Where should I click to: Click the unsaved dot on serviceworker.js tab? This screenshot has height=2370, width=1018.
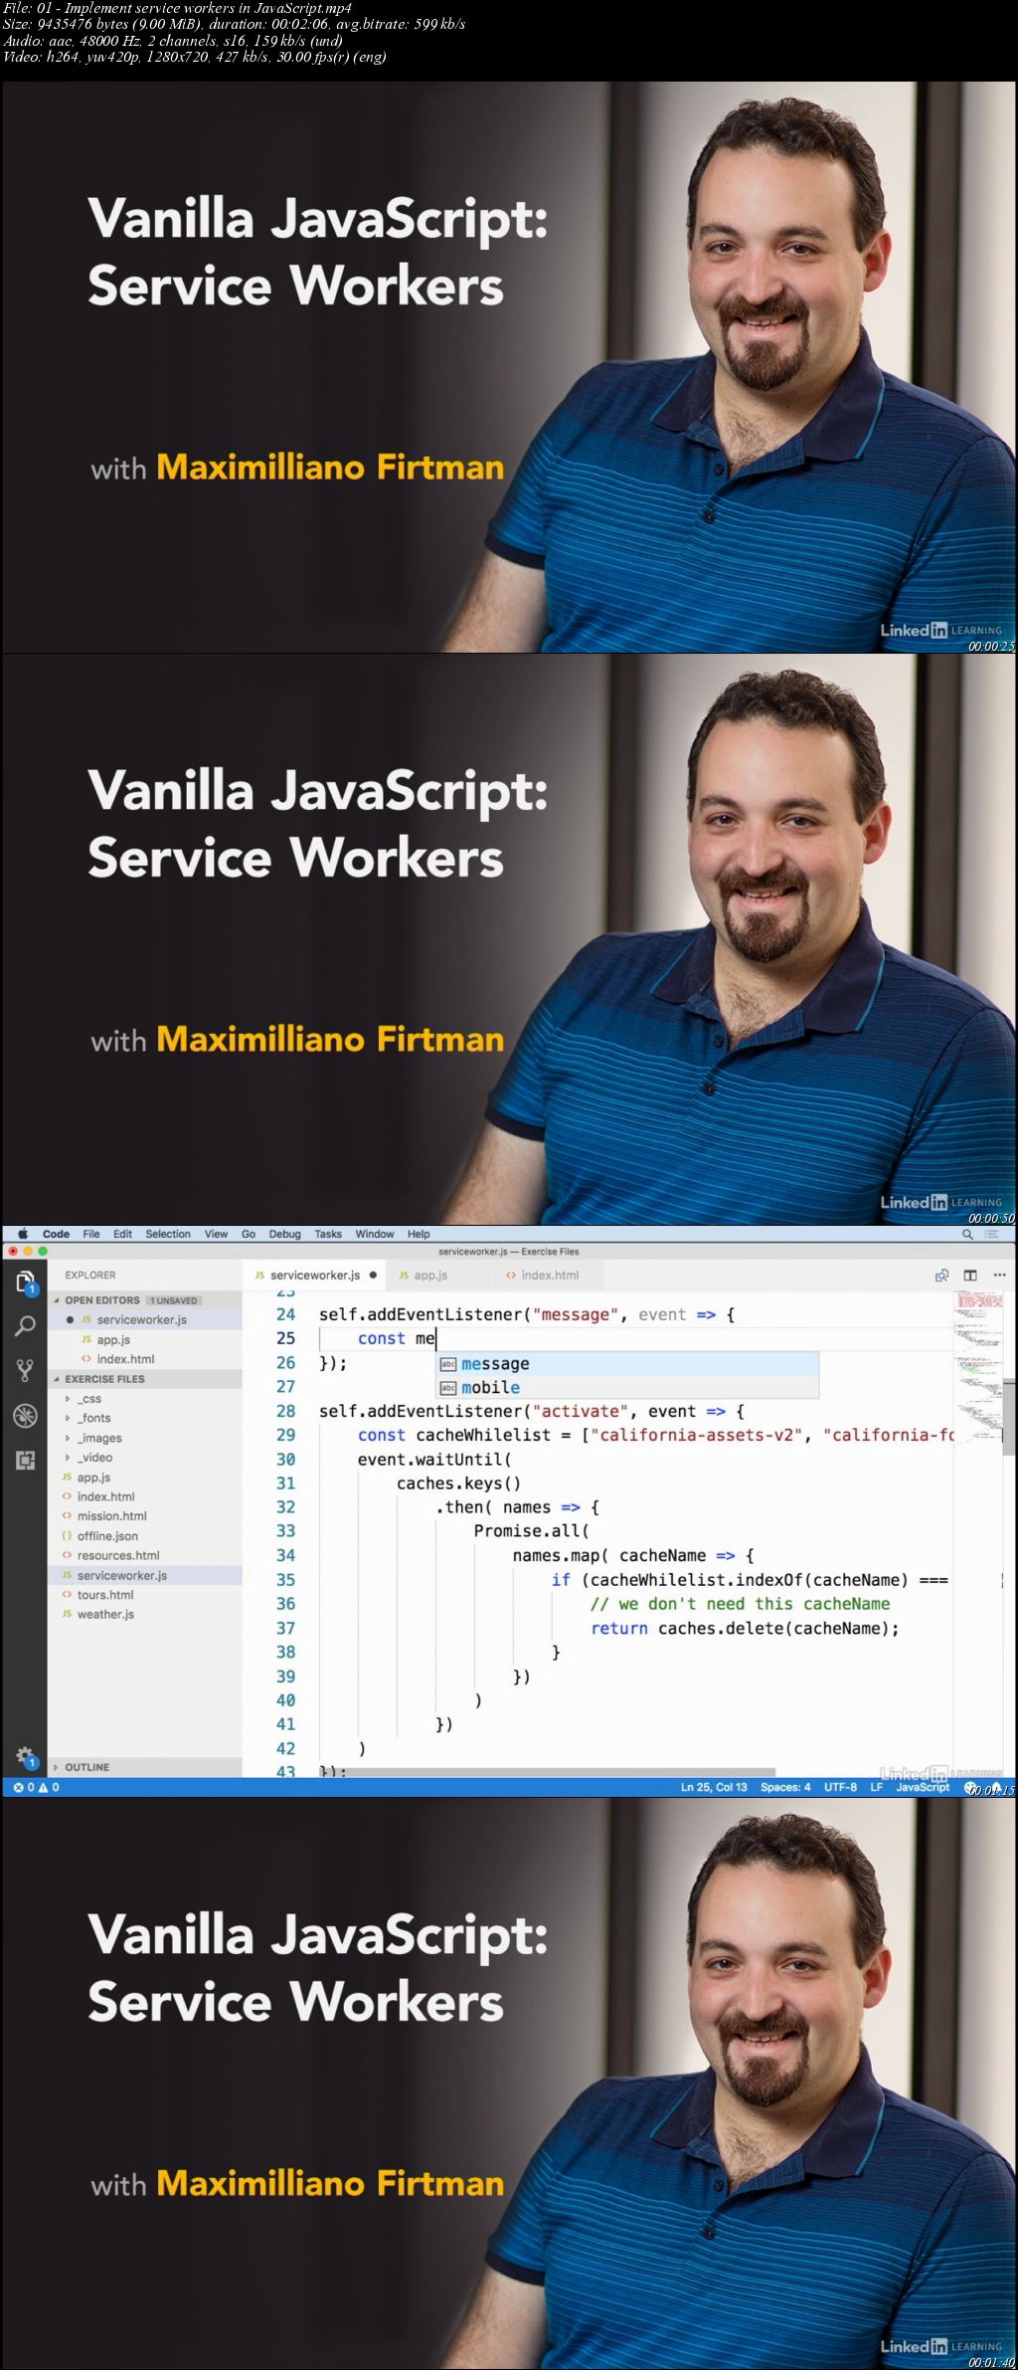pyautogui.click(x=373, y=1275)
